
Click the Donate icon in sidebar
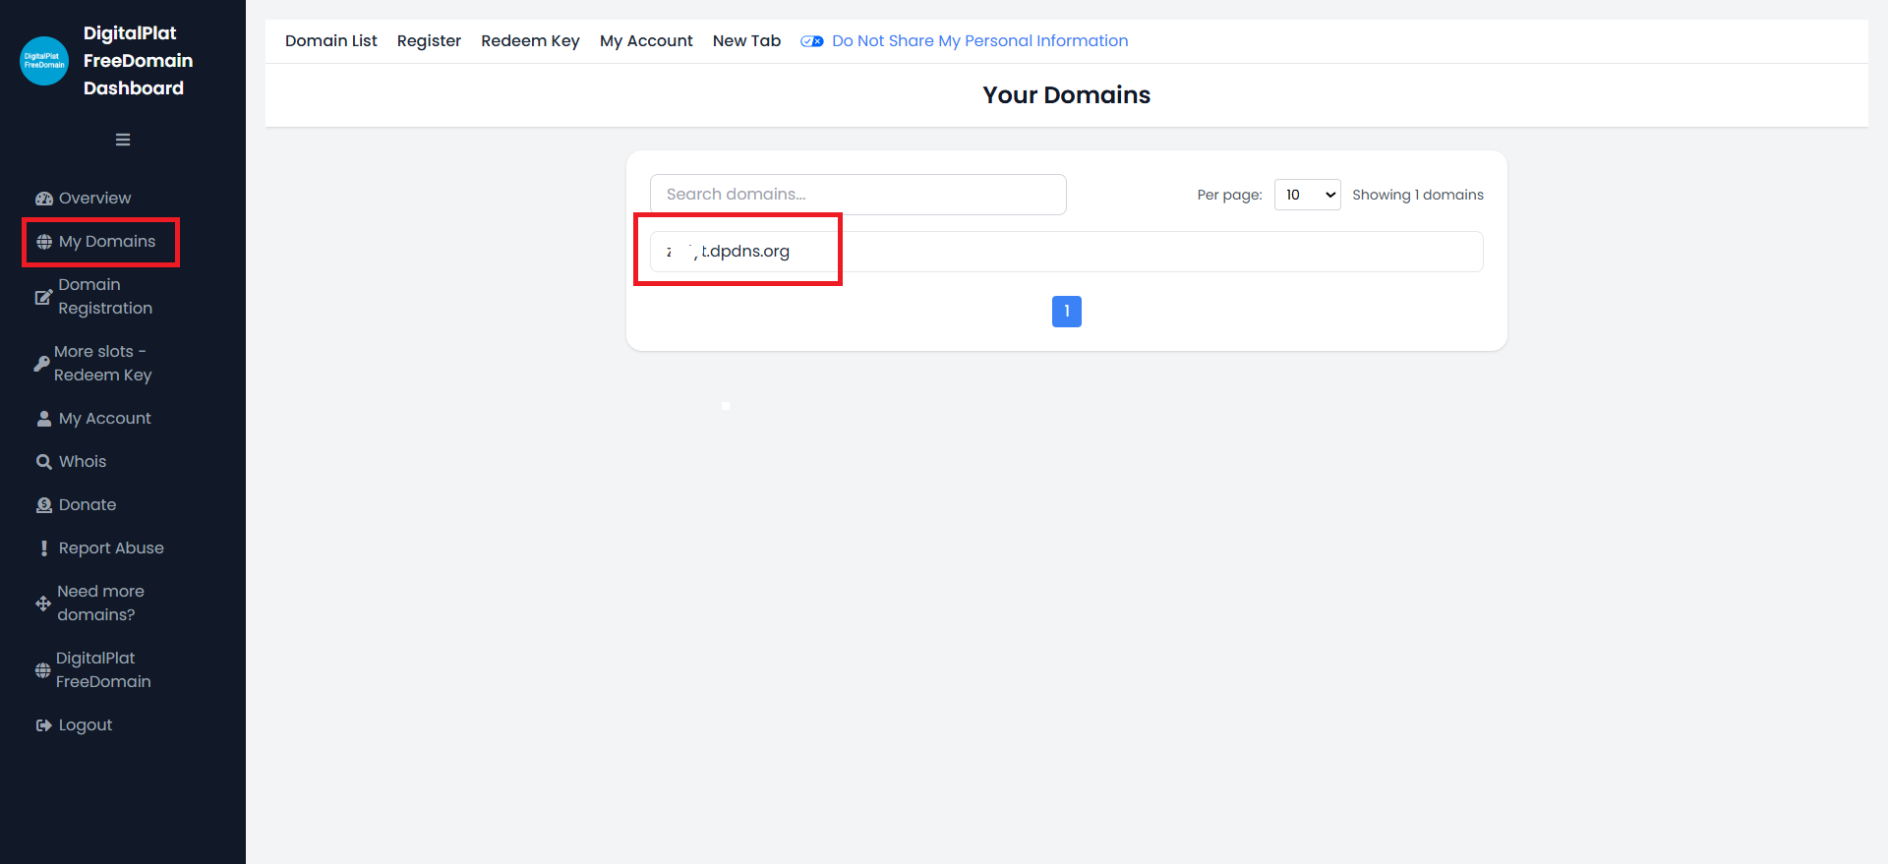(x=44, y=505)
